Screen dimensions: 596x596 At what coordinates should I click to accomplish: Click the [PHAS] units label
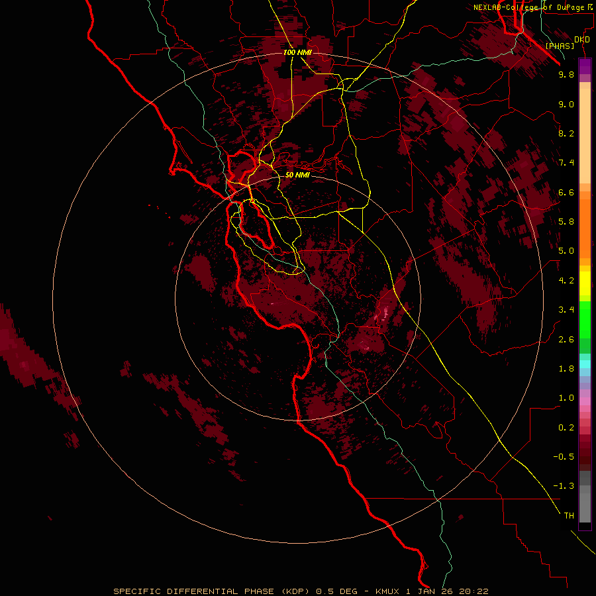pyautogui.click(x=560, y=46)
